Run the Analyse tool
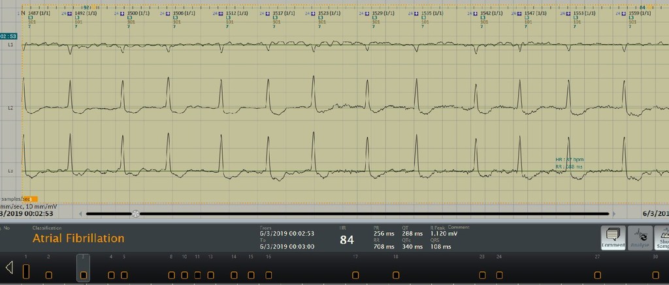669x285 pixels. (x=640, y=237)
